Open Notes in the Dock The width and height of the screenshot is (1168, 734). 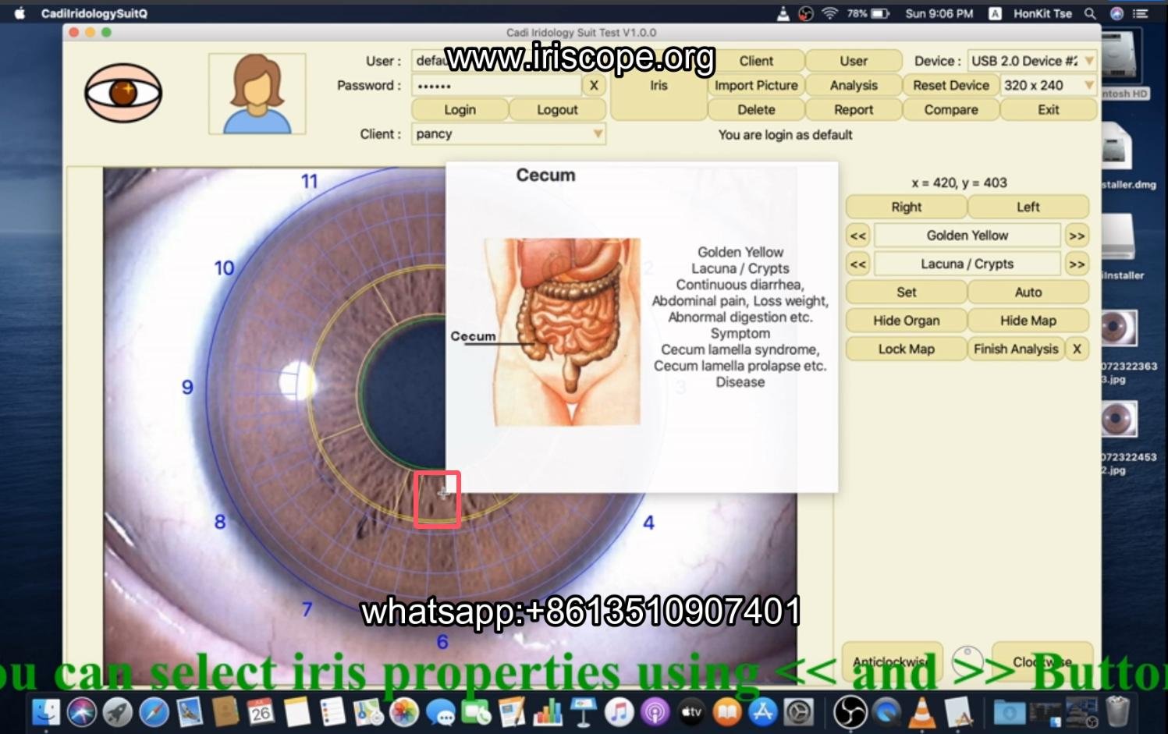point(297,711)
